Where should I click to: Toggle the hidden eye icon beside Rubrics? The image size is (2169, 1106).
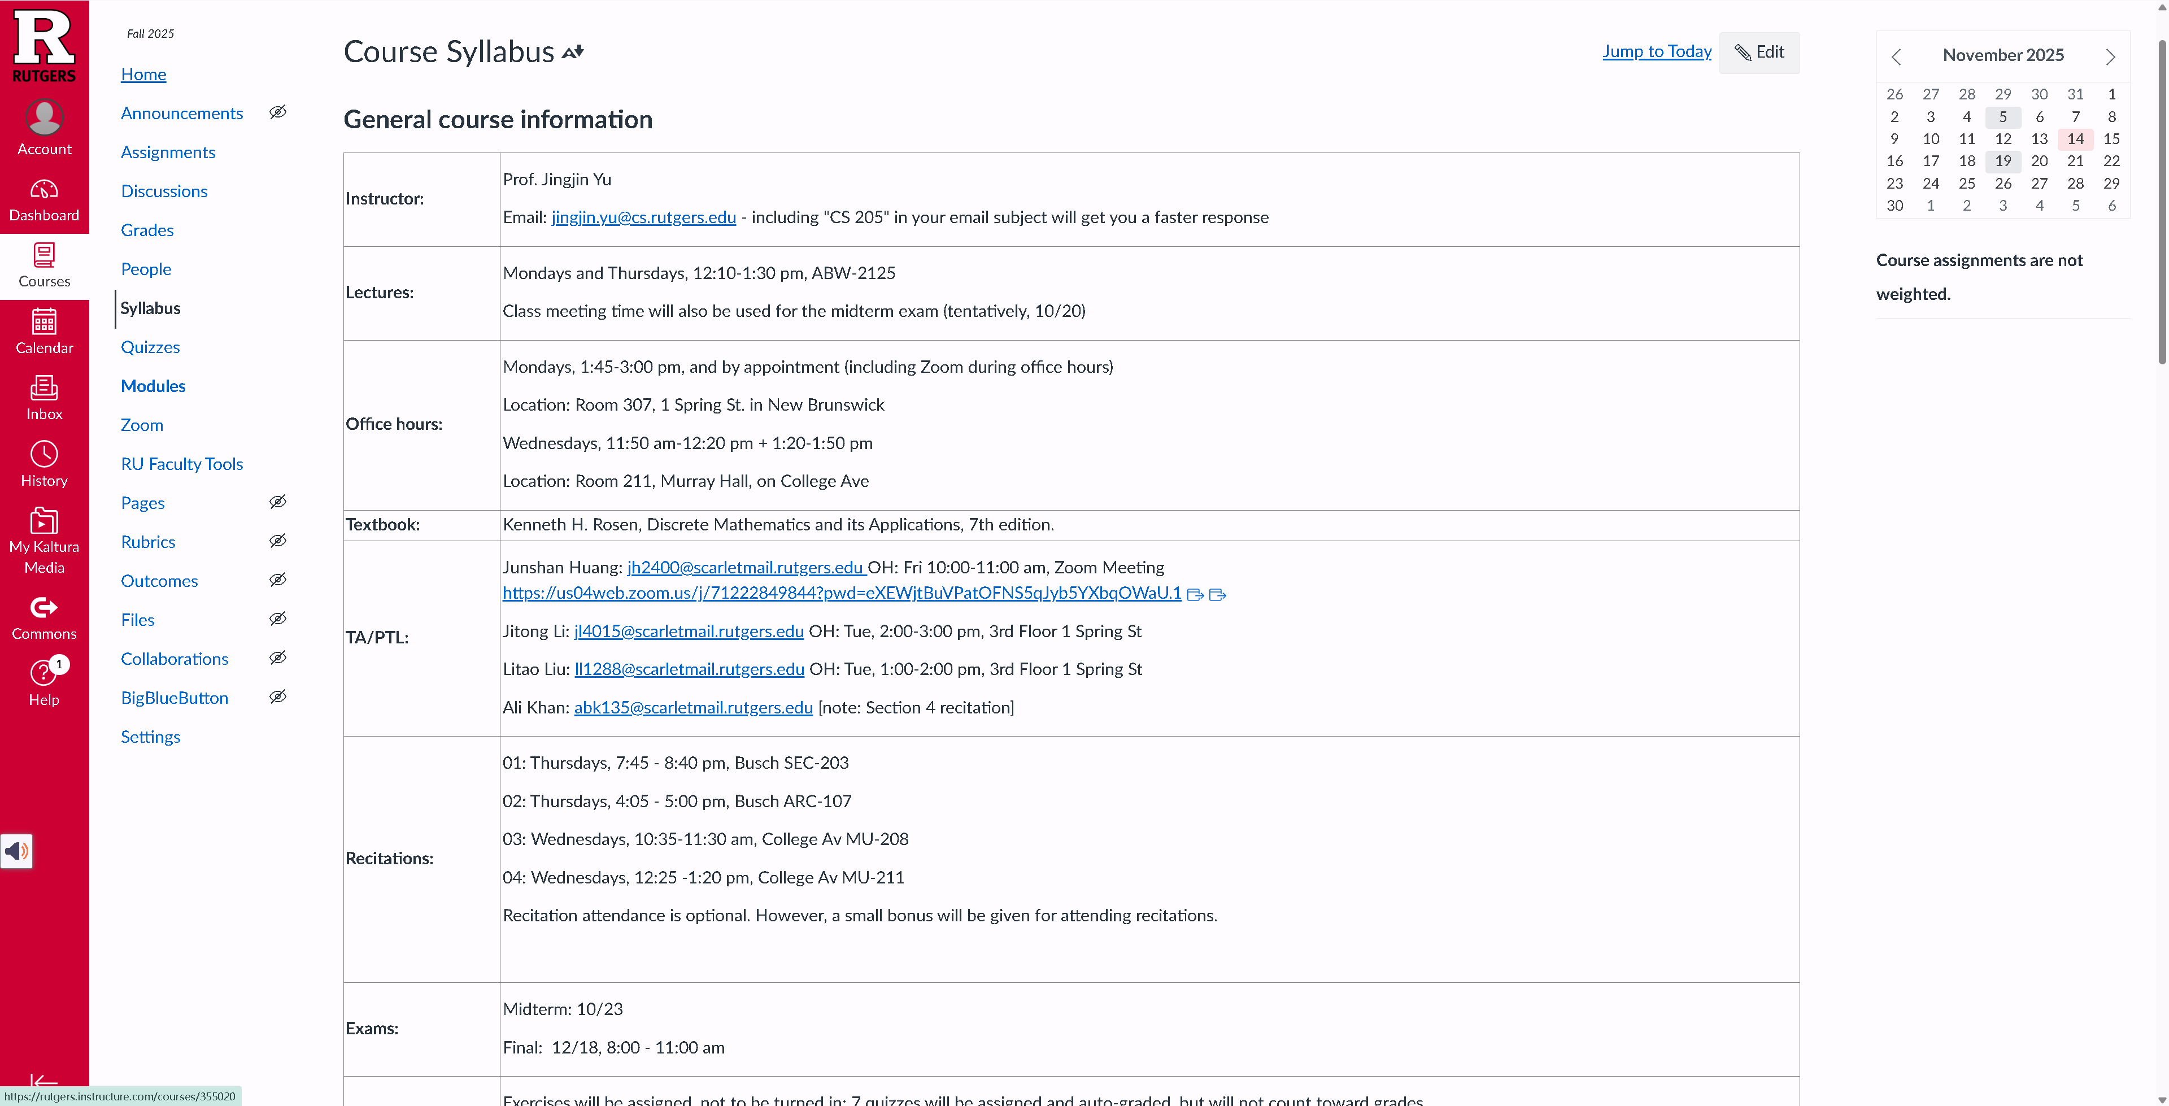click(278, 541)
